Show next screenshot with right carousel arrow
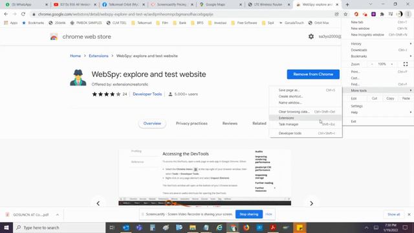Image resolution: width=414 pixels, height=233 pixels. [x=311, y=203]
